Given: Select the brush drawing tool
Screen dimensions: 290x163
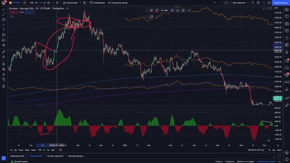Looking at the screenshot, I should coord(4,25).
